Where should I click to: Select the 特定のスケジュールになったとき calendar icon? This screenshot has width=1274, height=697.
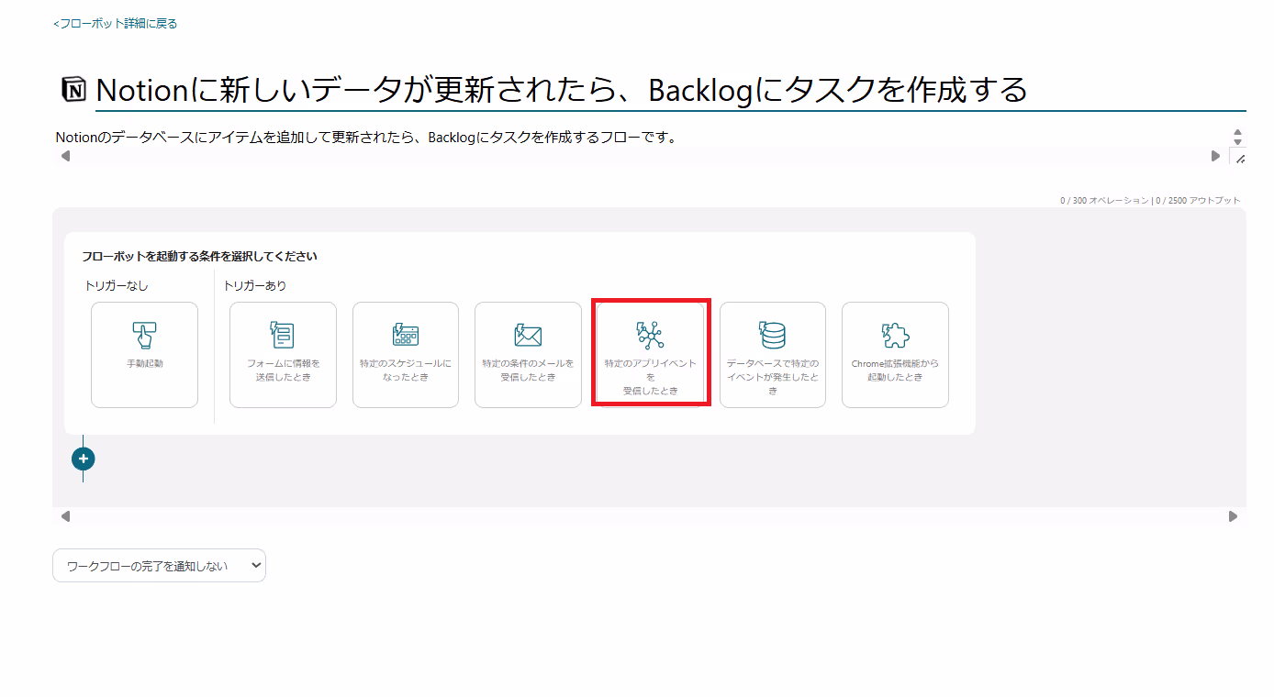tap(406, 335)
